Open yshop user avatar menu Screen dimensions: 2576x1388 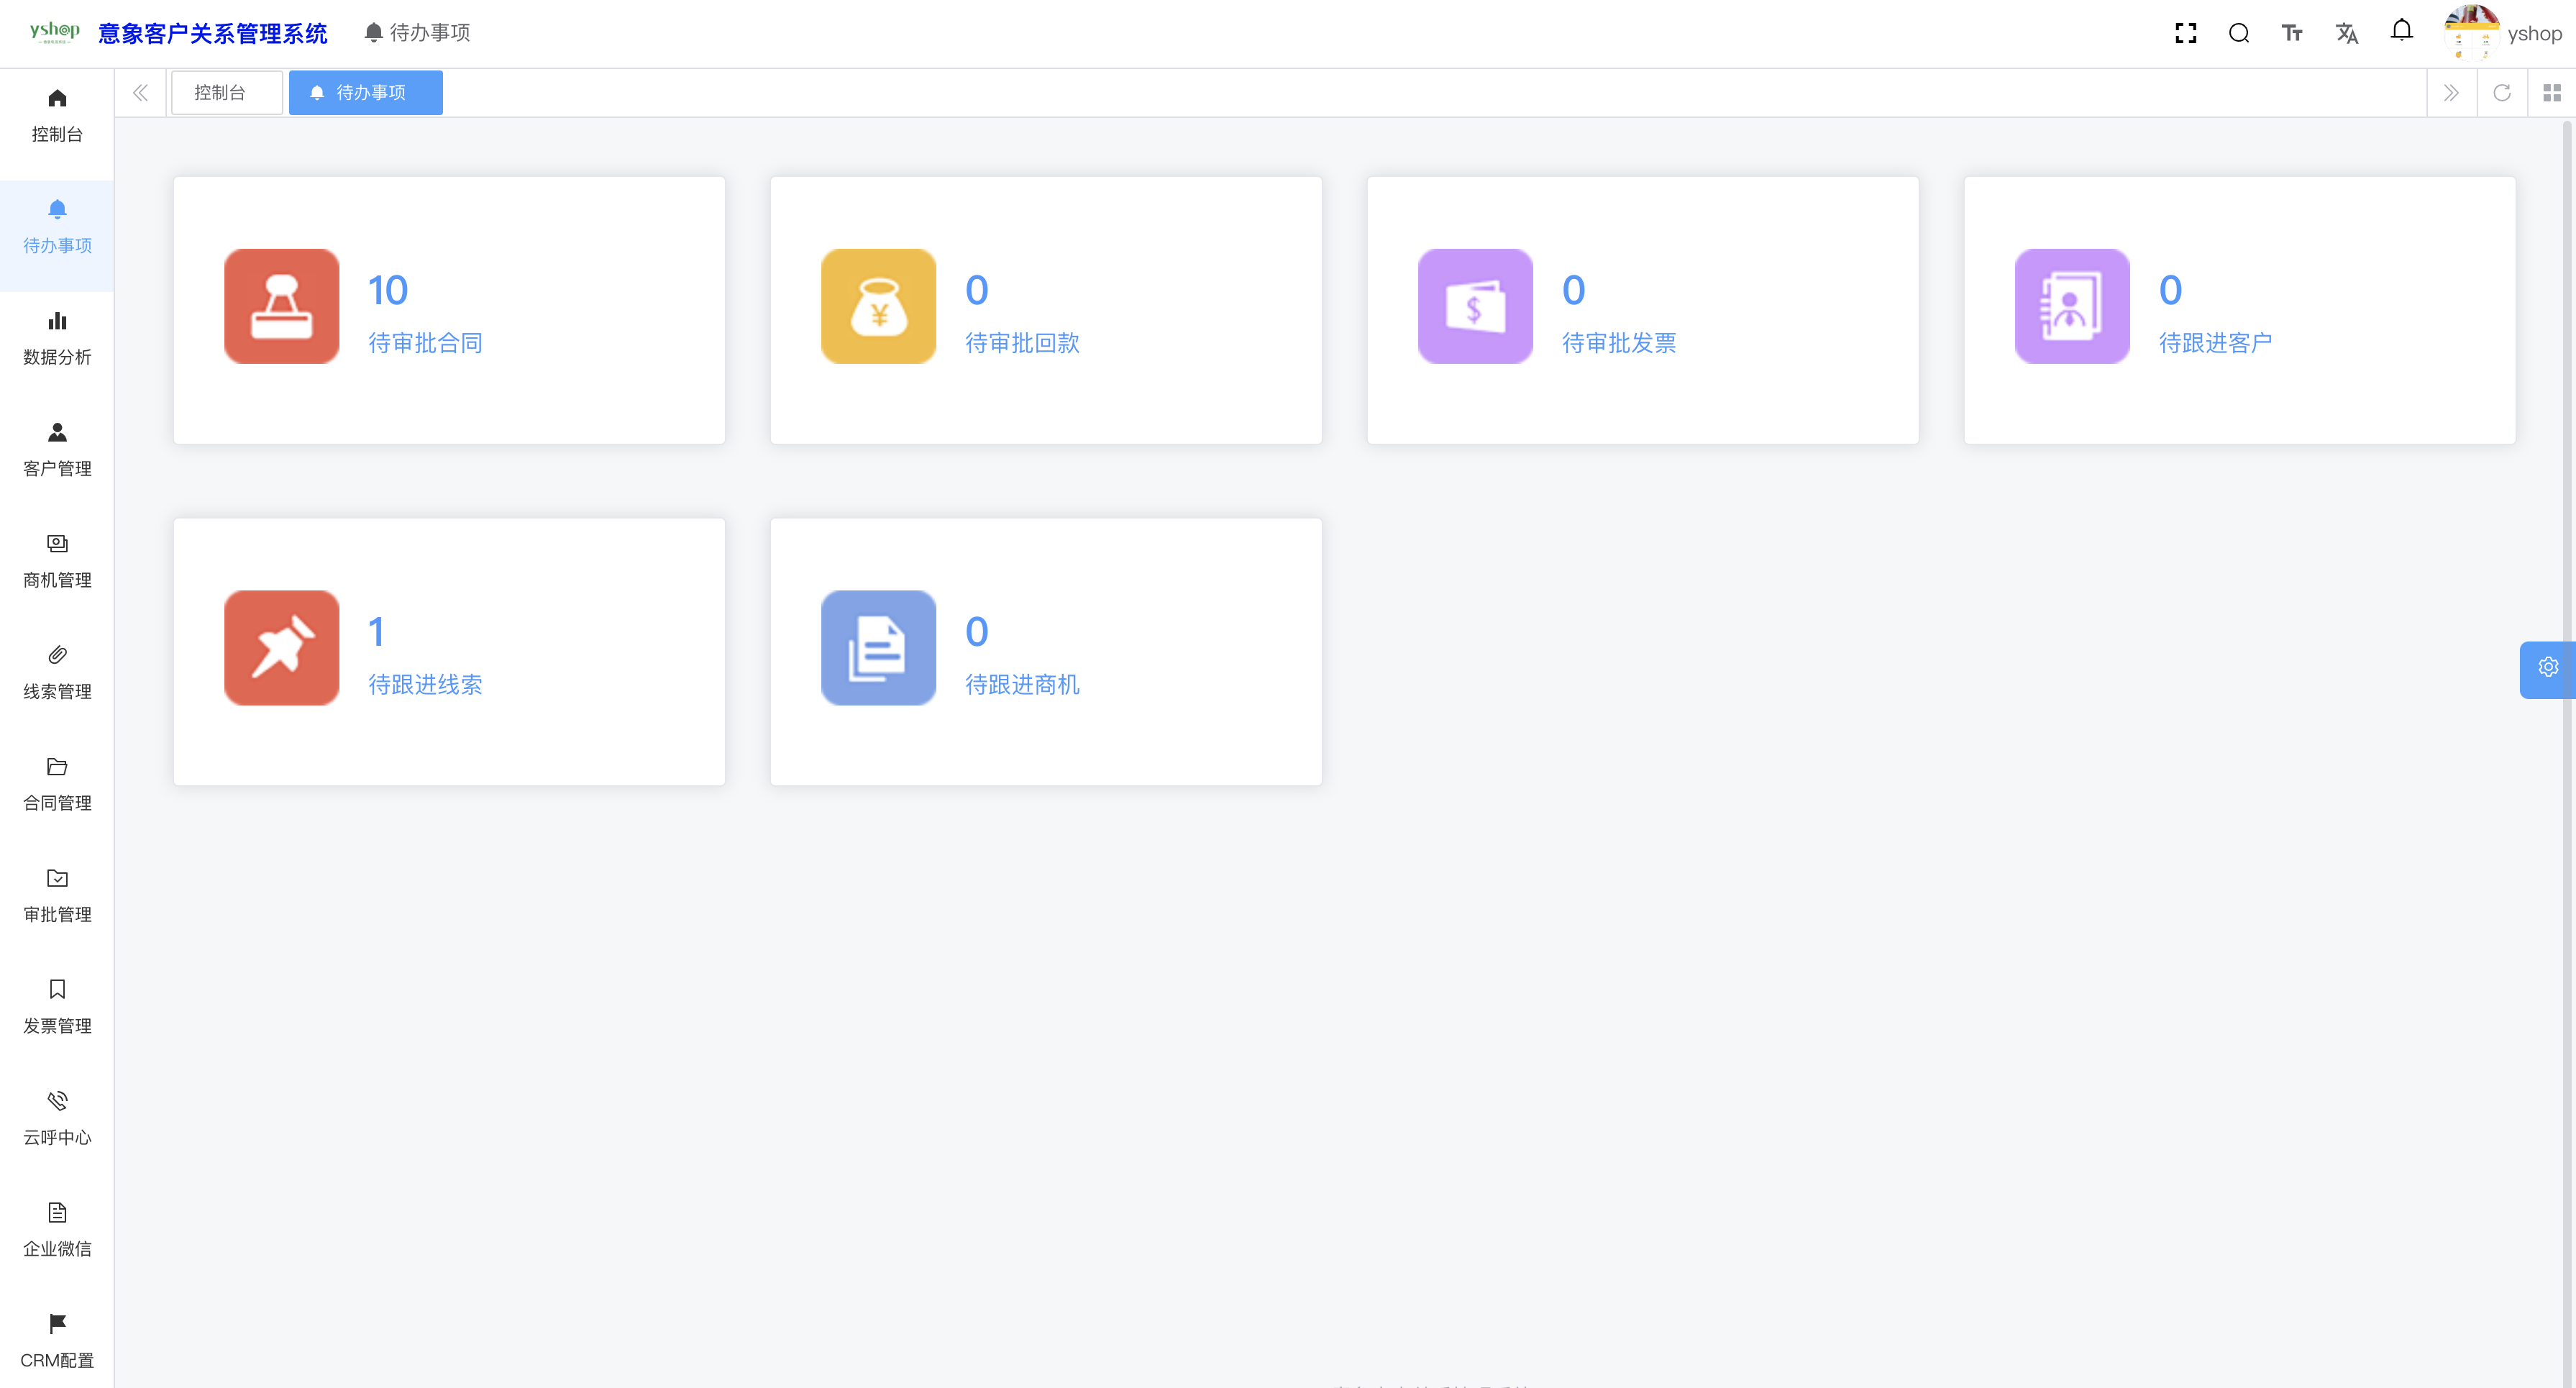click(x=2471, y=33)
